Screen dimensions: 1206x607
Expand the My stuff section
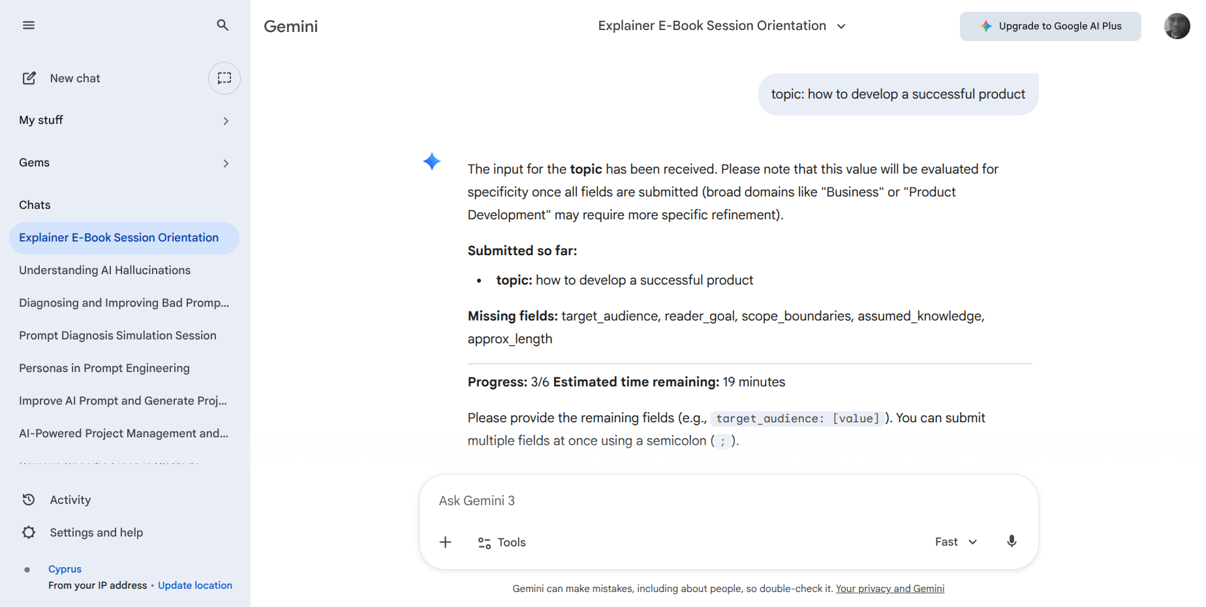coord(226,120)
